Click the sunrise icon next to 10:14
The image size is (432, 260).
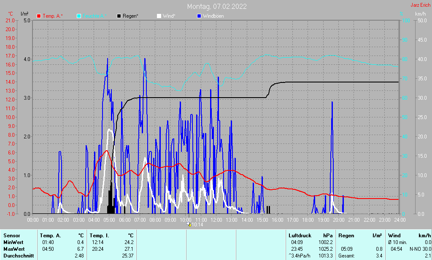[x=189, y=225]
